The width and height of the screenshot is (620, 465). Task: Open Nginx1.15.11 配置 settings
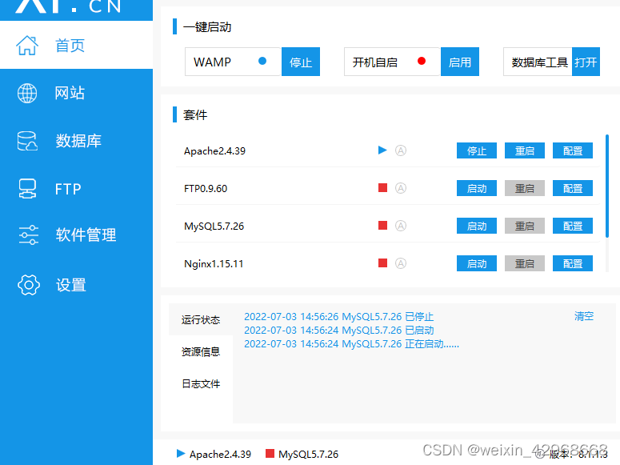573,263
